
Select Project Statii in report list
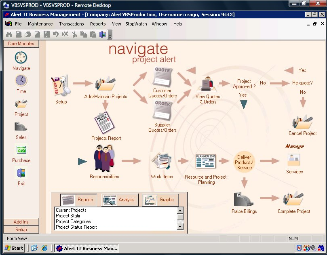click(68, 216)
